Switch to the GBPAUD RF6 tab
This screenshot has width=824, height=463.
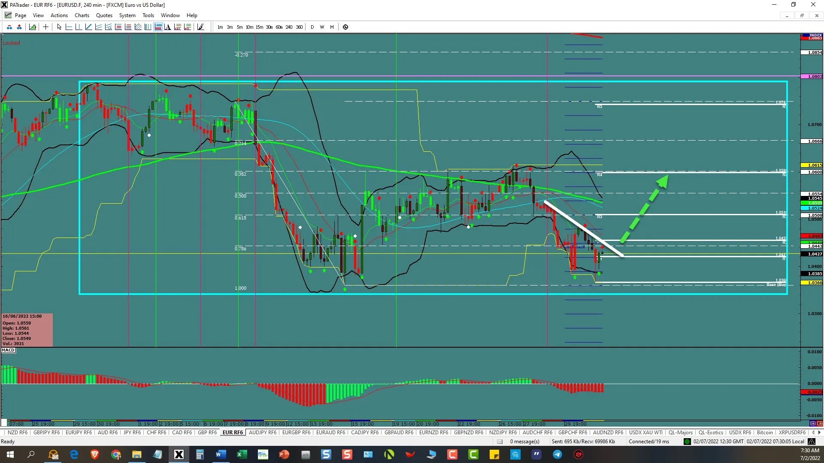point(399,432)
